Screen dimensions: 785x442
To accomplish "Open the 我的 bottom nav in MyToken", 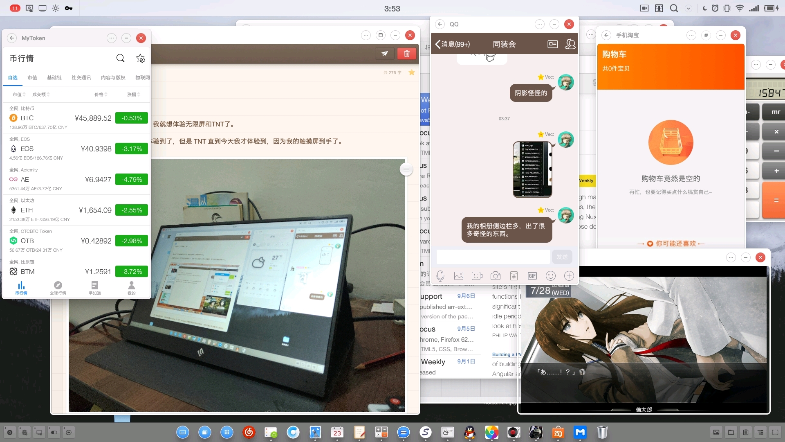I will pos(131,288).
